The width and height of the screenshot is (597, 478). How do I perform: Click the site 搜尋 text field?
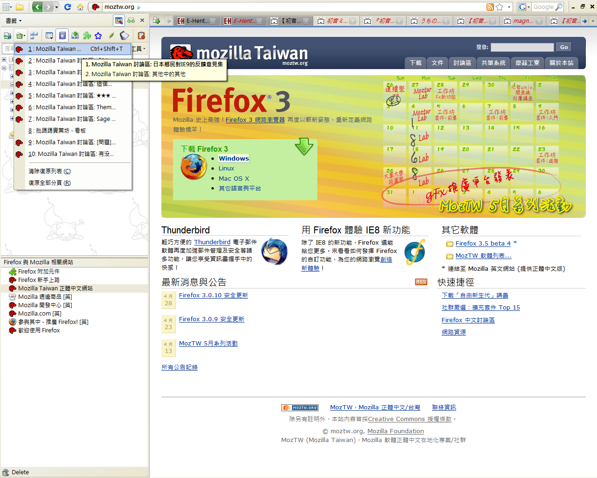point(522,47)
